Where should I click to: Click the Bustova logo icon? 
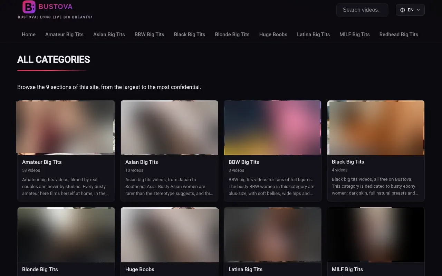[29, 7]
